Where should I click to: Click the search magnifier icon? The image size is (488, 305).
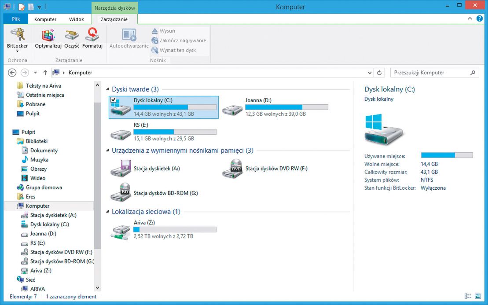[x=473, y=73]
